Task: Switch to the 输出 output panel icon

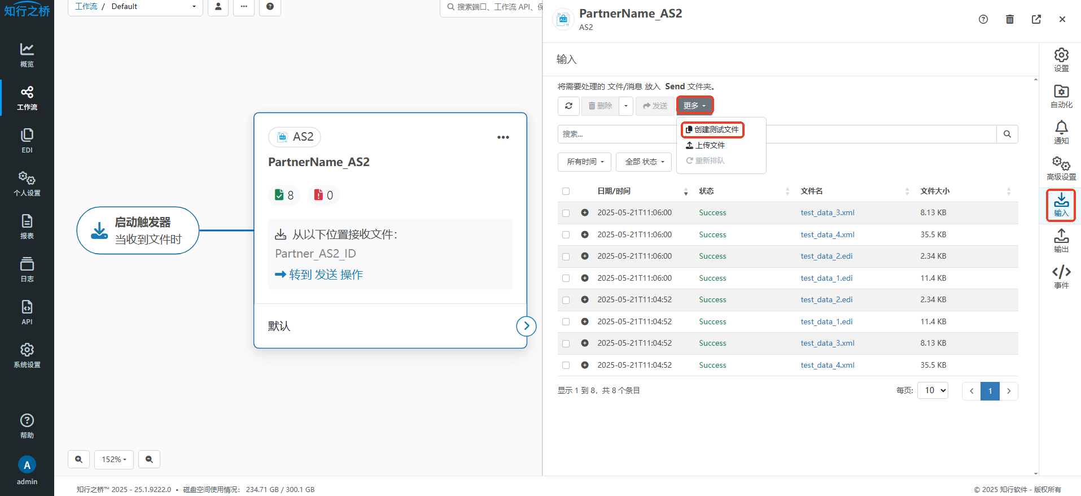Action: pyautogui.click(x=1061, y=241)
